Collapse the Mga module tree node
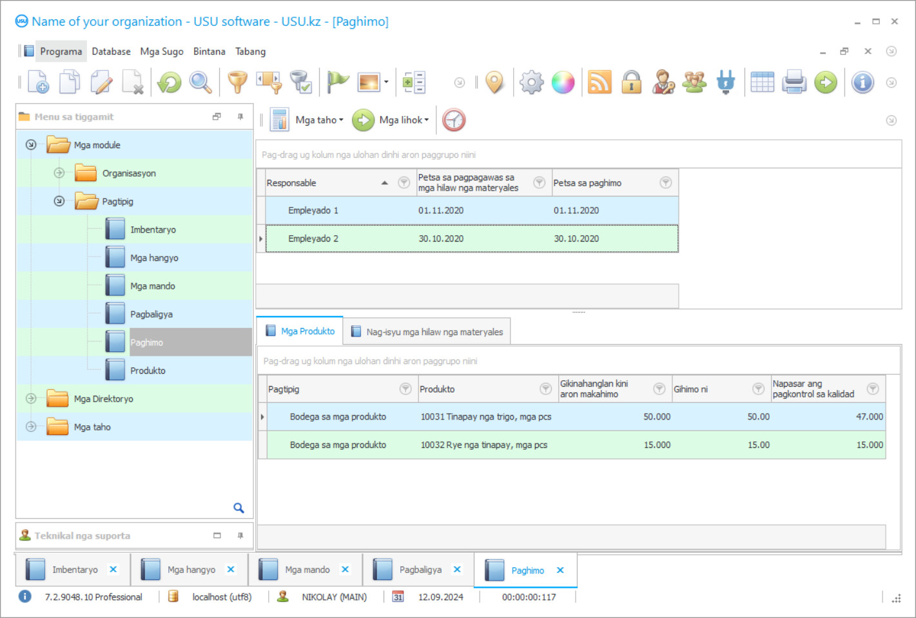916x618 pixels. [x=31, y=144]
